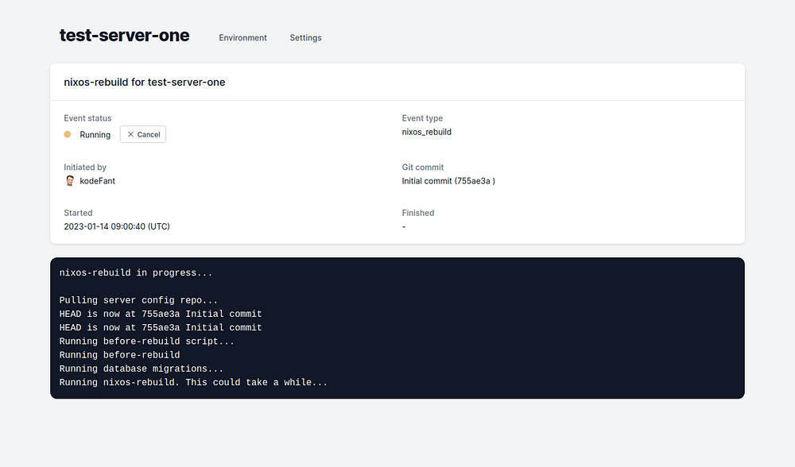Click the dash under Finished

(404, 226)
